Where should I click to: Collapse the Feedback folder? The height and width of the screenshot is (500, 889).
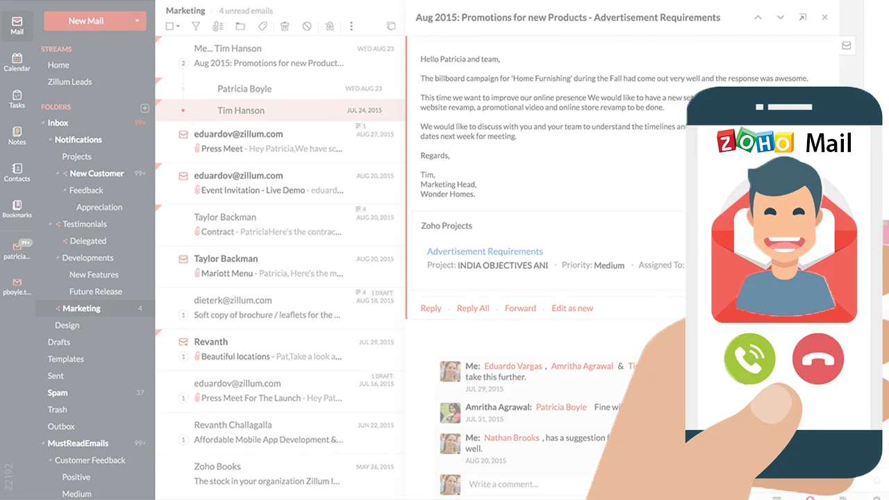click(65, 190)
